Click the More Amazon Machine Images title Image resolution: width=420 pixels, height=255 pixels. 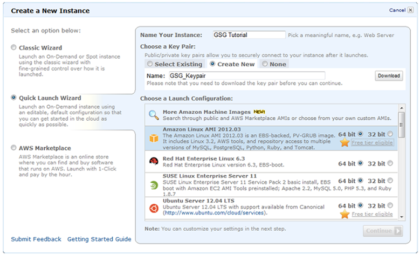pyautogui.click(x=206, y=112)
